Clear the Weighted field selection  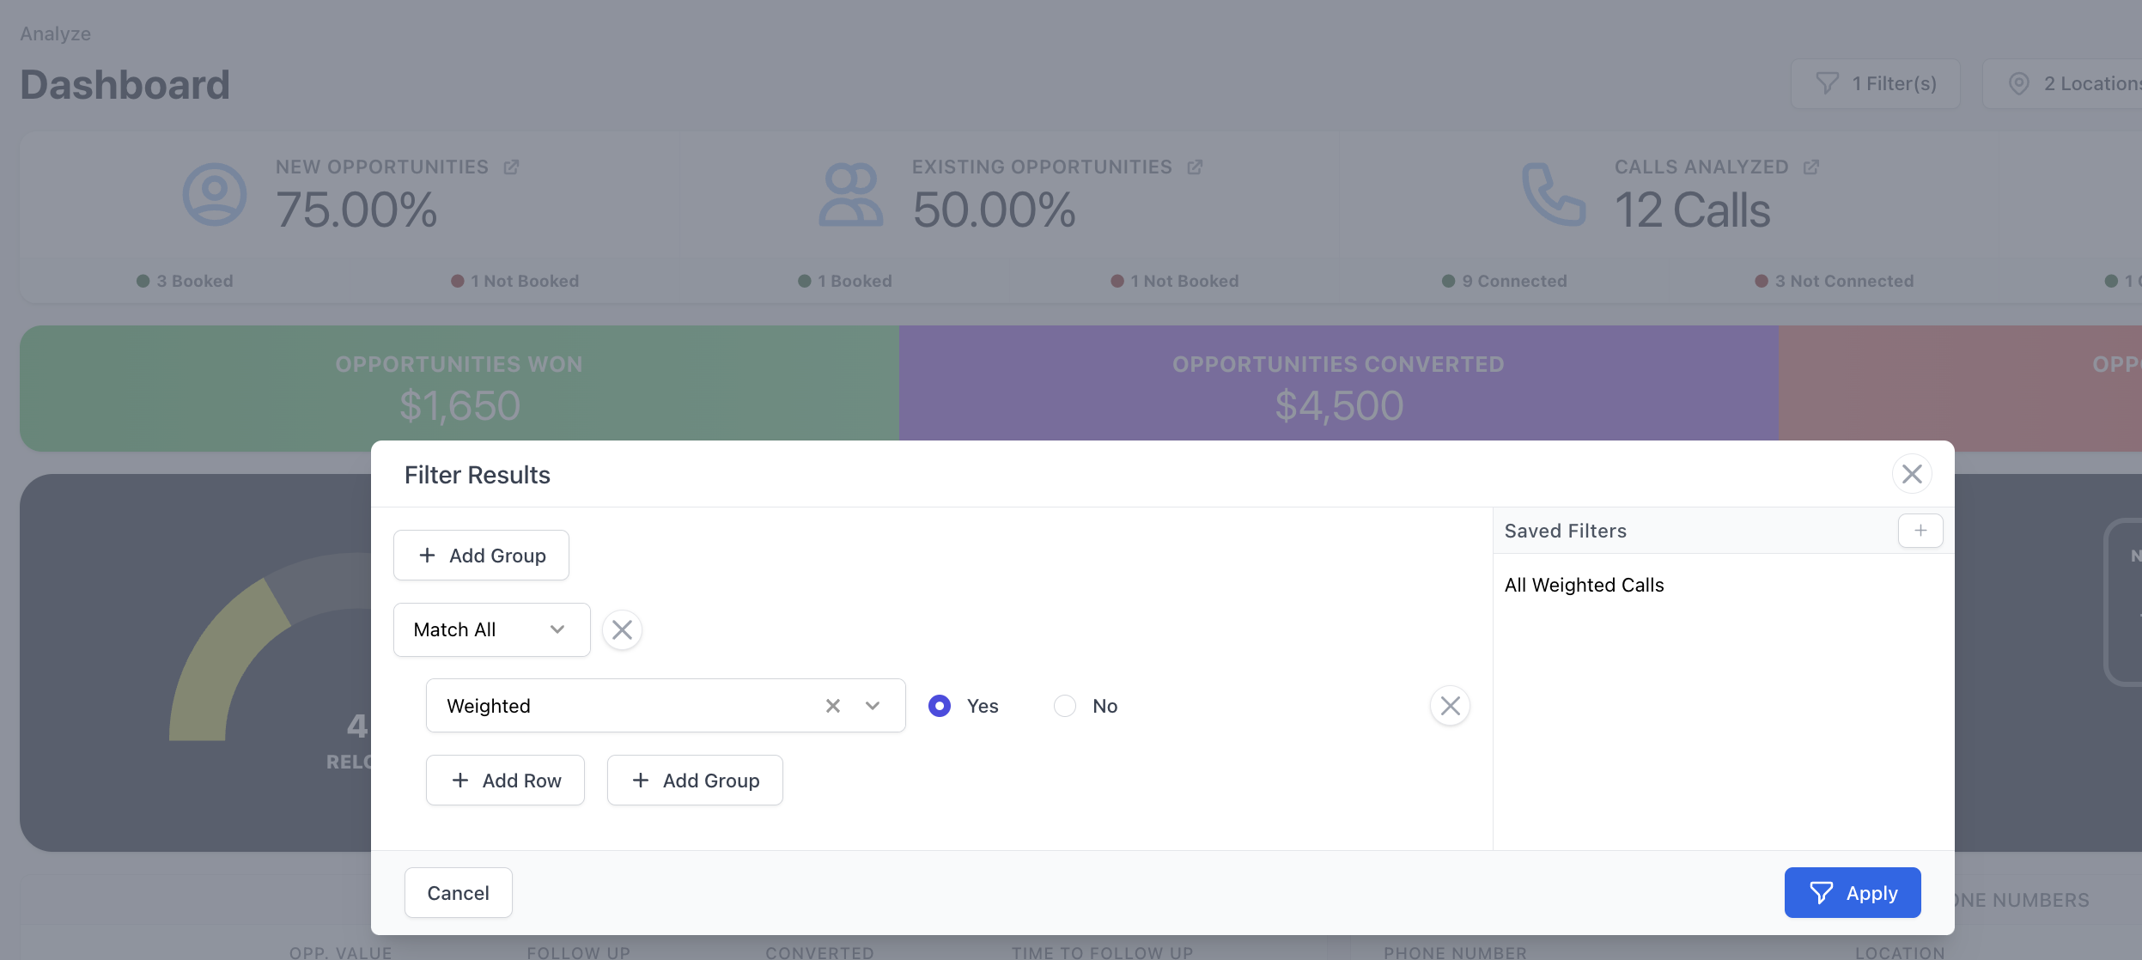[x=833, y=706]
